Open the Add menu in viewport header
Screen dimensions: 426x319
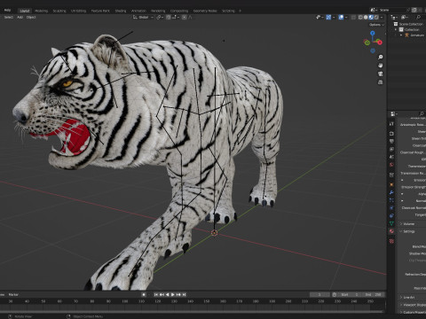20,18
